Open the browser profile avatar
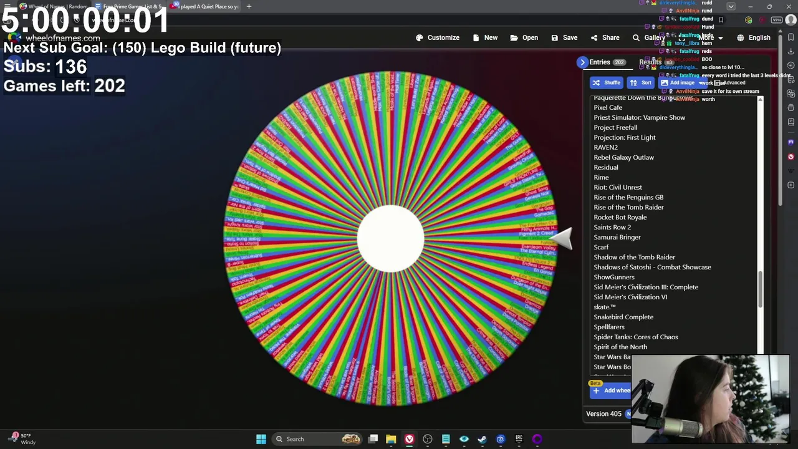This screenshot has height=449, width=798. [792, 20]
